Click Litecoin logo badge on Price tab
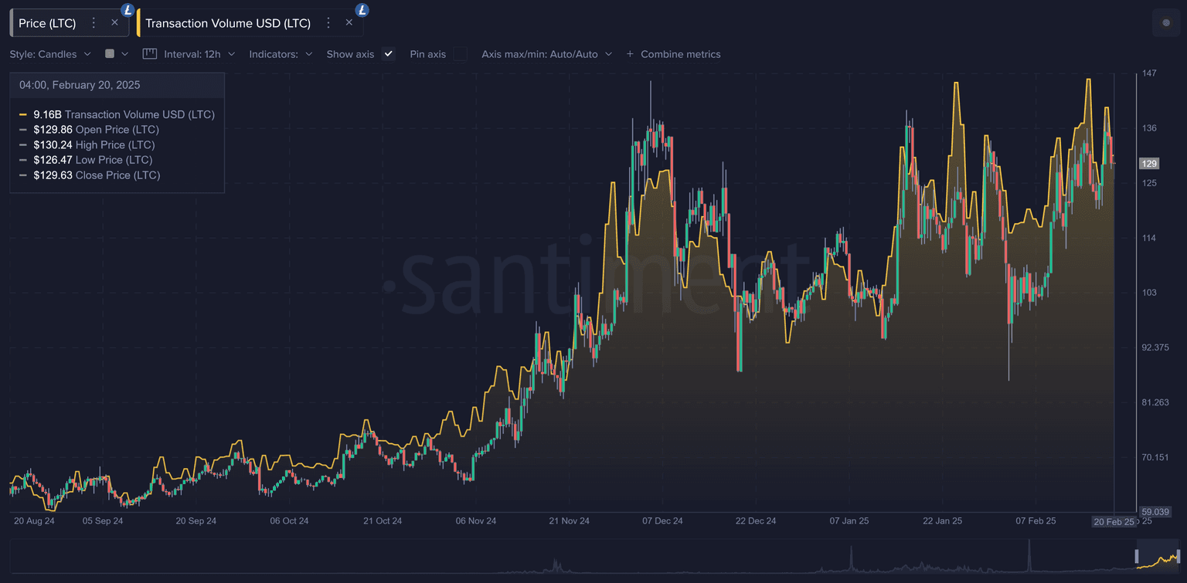Screen dimensions: 1187x583 [128, 10]
